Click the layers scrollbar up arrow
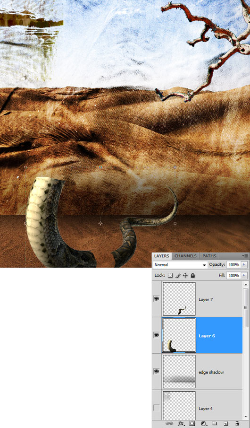The image size is (250, 428). click(246, 284)
